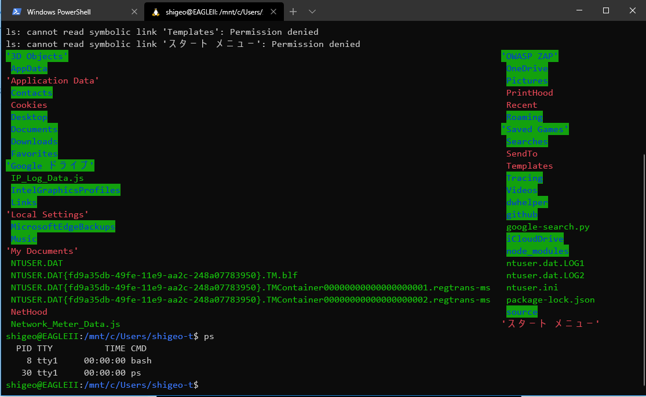Click the ntuser.ini file name
646x397 pixels.
click(x=532, y=287)
